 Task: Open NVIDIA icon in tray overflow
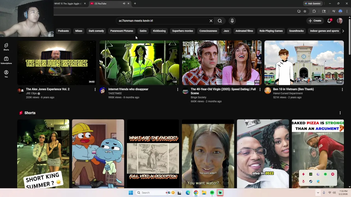(311, 174)
